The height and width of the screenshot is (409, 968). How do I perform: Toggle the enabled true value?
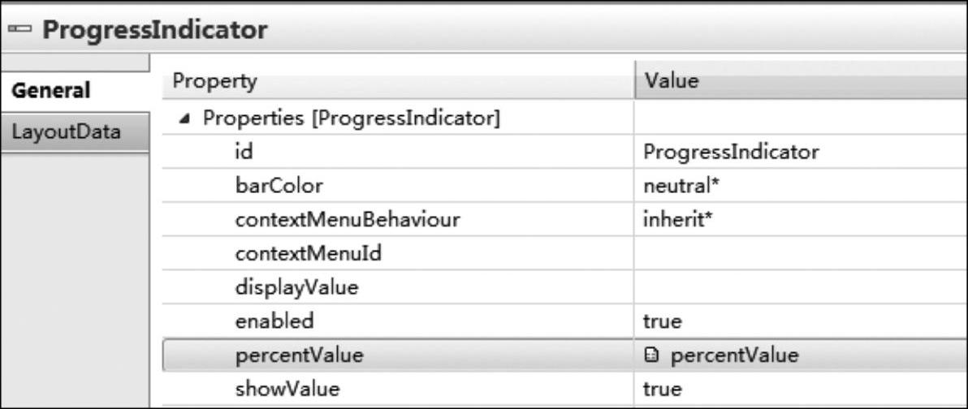click(x=801, y=321)
